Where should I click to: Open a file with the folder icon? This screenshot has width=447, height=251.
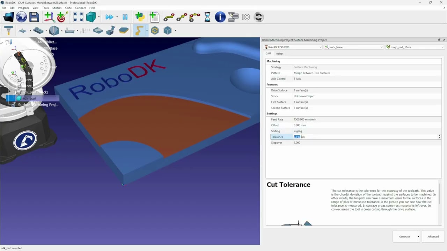coord(8,17)
